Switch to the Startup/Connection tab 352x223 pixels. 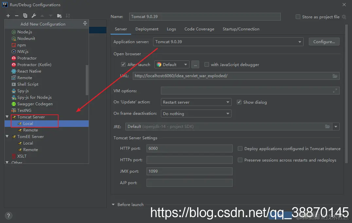241,29
